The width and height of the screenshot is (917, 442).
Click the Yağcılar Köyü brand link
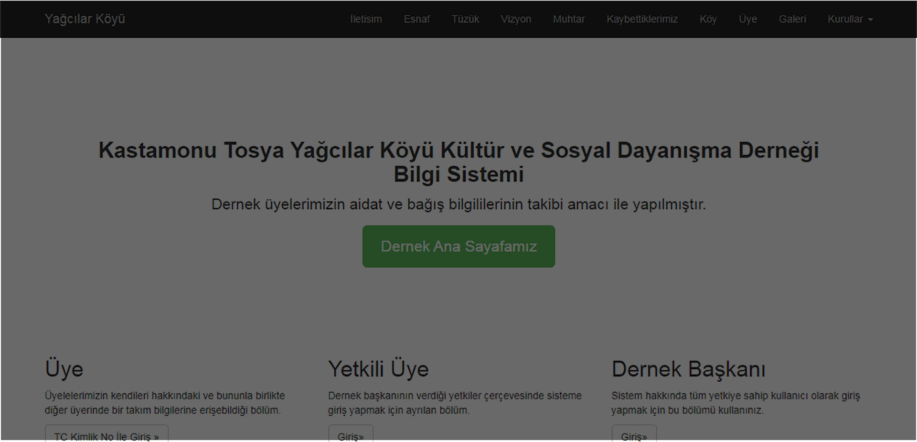pos(85,19)
